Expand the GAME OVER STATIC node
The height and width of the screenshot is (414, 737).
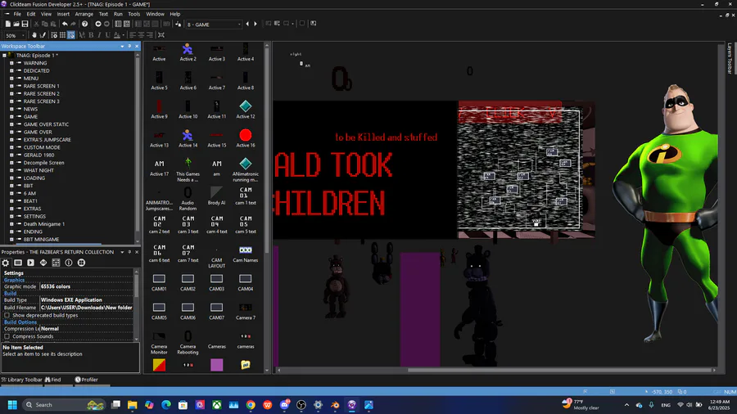click(x=11, y=124)
